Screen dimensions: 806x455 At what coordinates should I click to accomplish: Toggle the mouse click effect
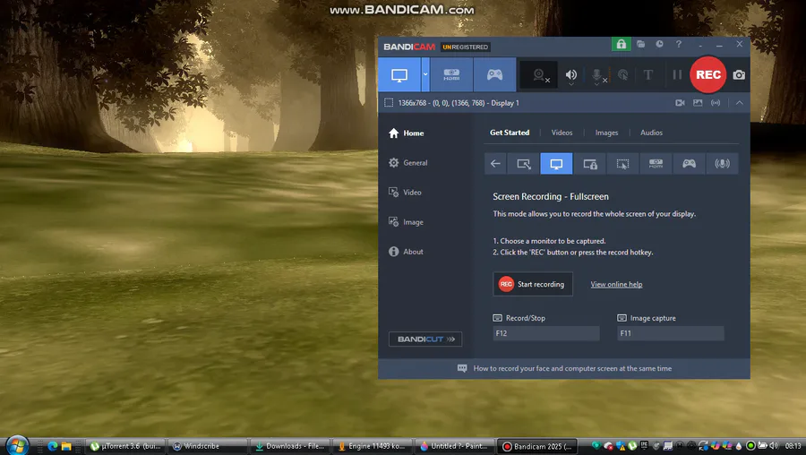[x=622, y=75]
